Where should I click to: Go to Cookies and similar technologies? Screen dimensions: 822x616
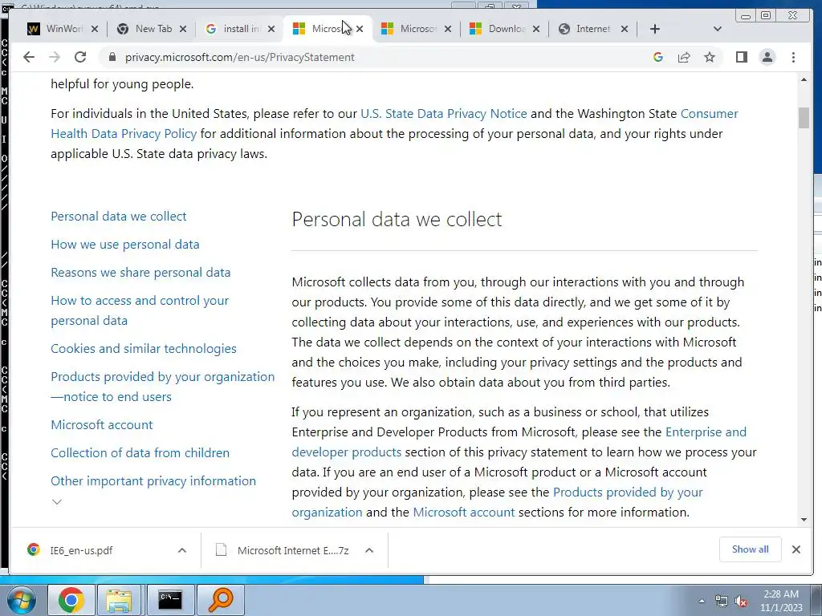pyautogui.click(x=144, y=349)
